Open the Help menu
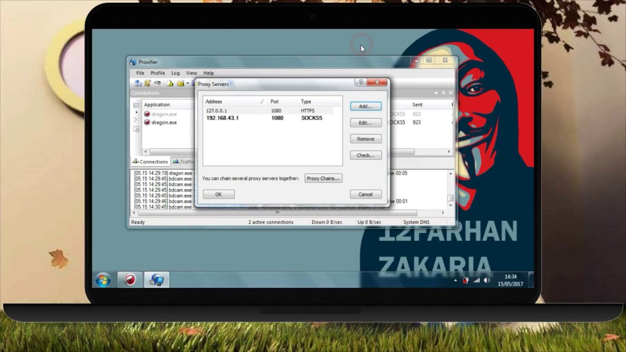 tap(208, 73)
